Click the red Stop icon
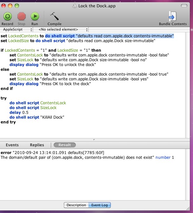Image resolution: width=193 pixels, height=213 pixels. pyautogui.click(x=22, y=16)
